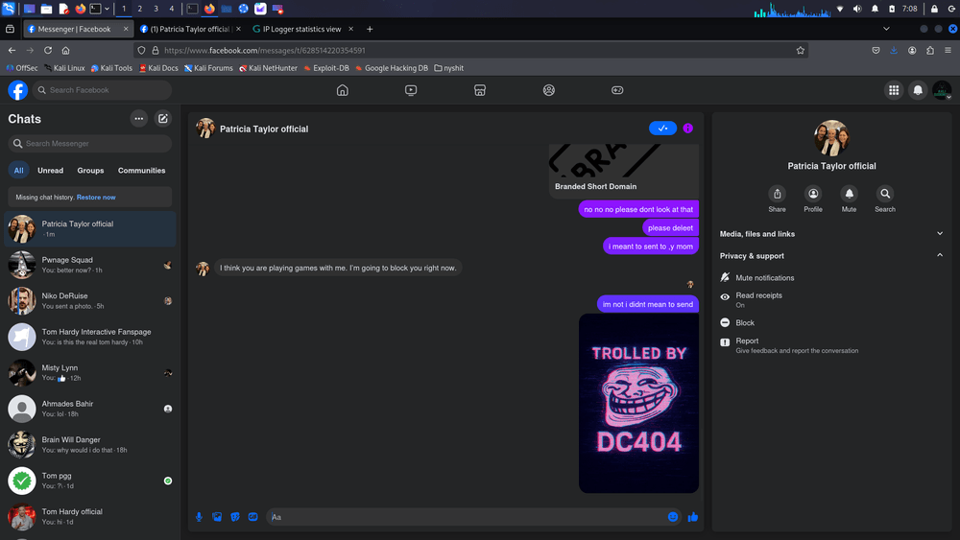Open Profile icon in right panel
960x540 pixels.
pos(813,194)
